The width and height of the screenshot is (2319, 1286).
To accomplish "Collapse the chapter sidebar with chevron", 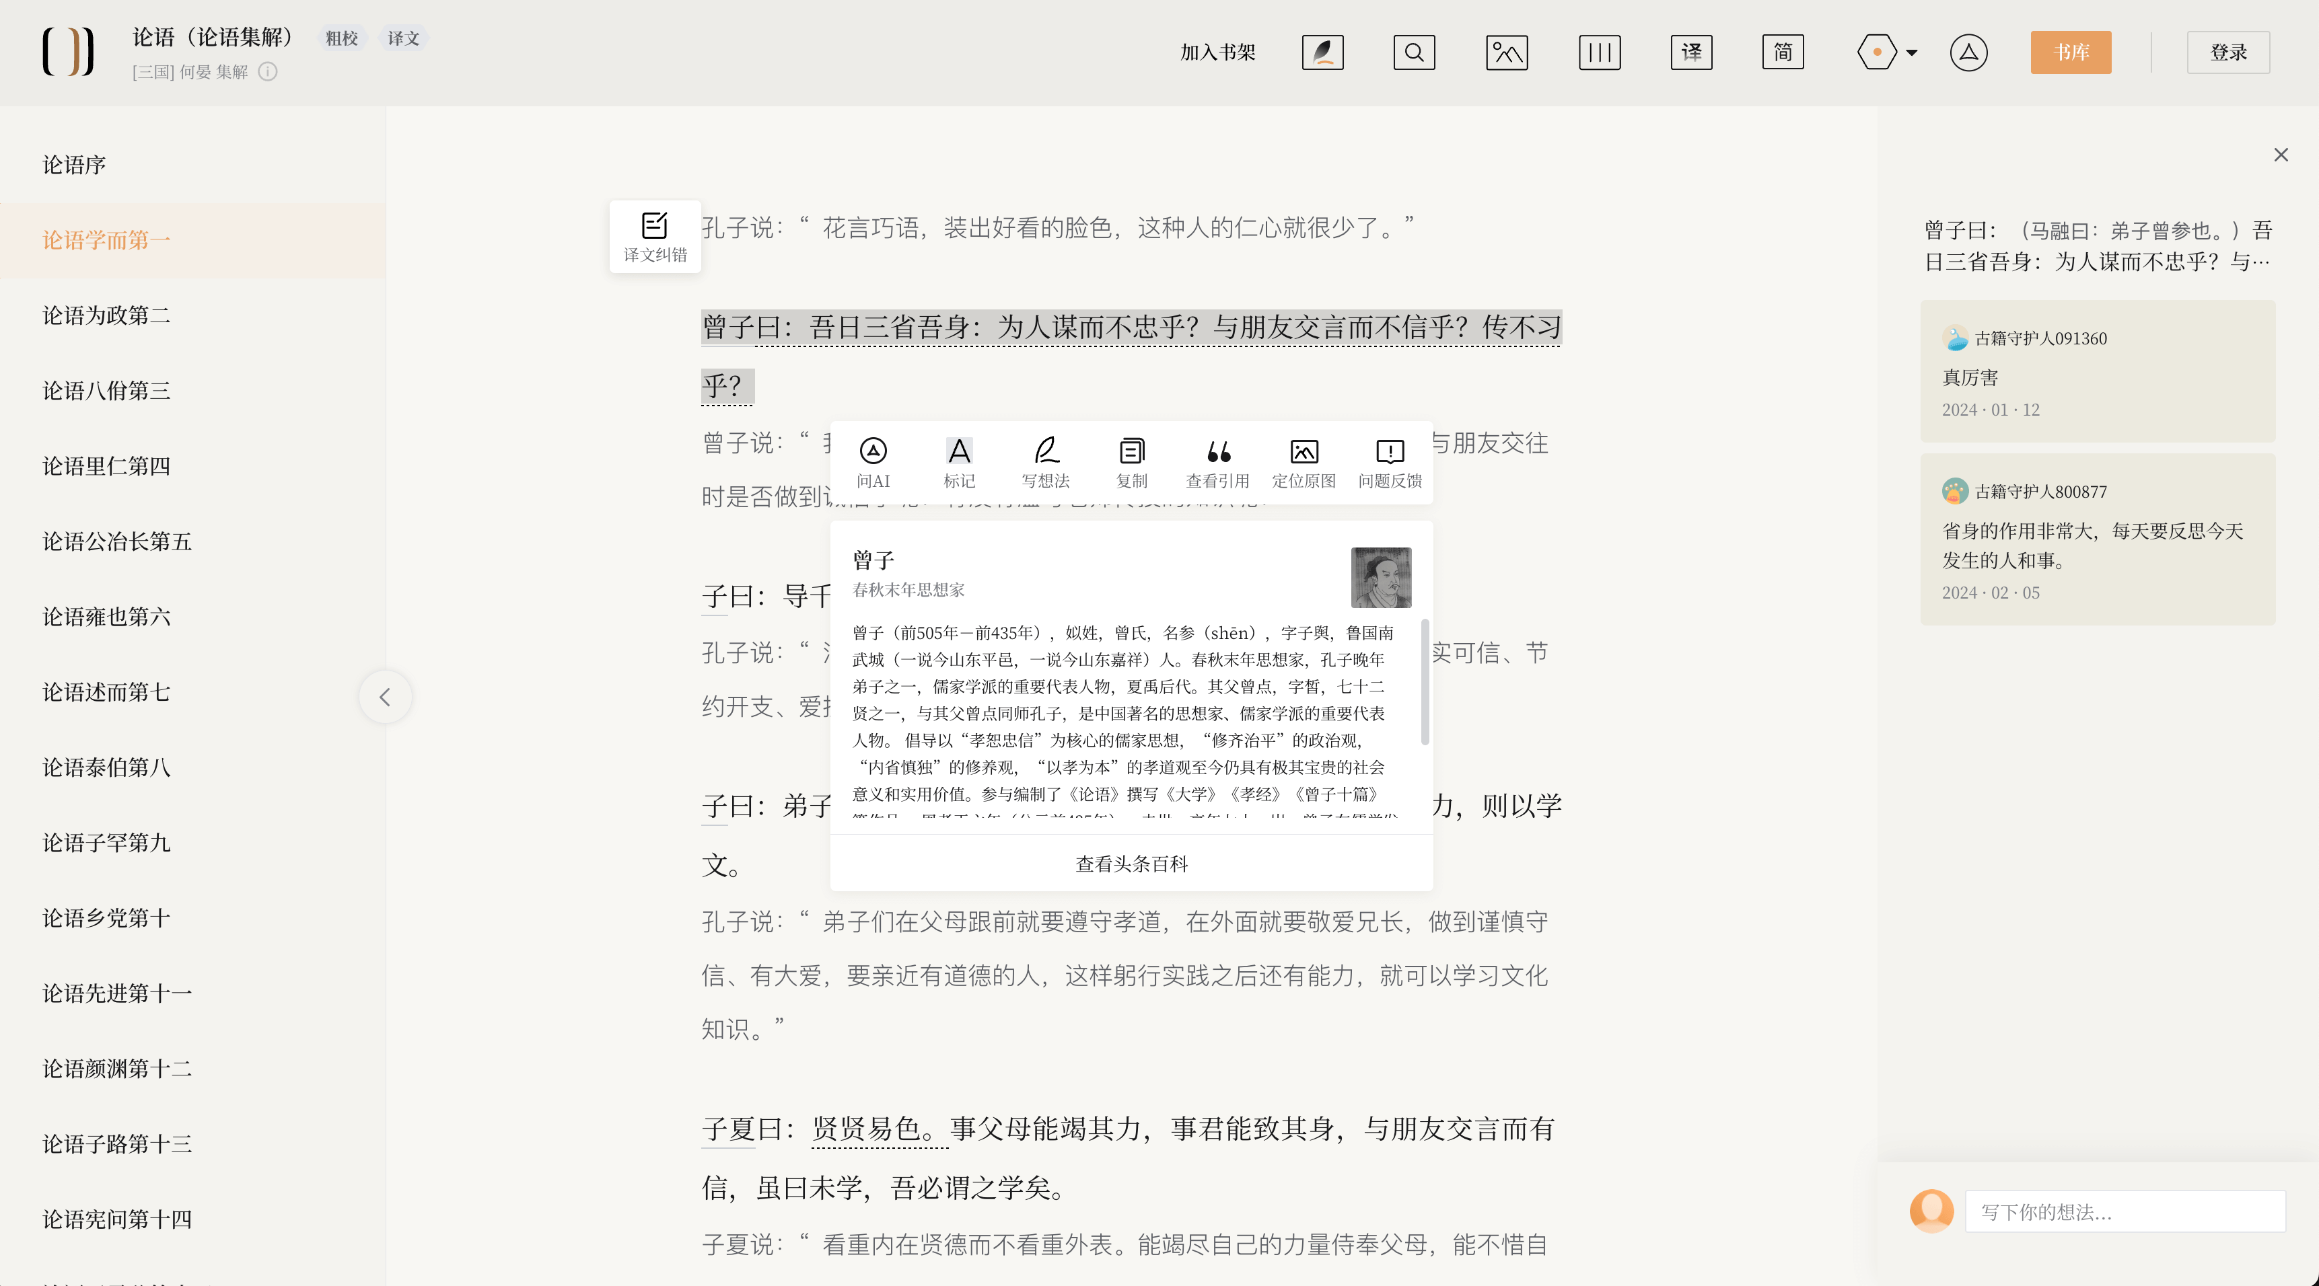I will 384,697.
